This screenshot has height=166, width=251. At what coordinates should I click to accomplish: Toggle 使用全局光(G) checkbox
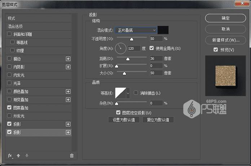pos(151,48)
